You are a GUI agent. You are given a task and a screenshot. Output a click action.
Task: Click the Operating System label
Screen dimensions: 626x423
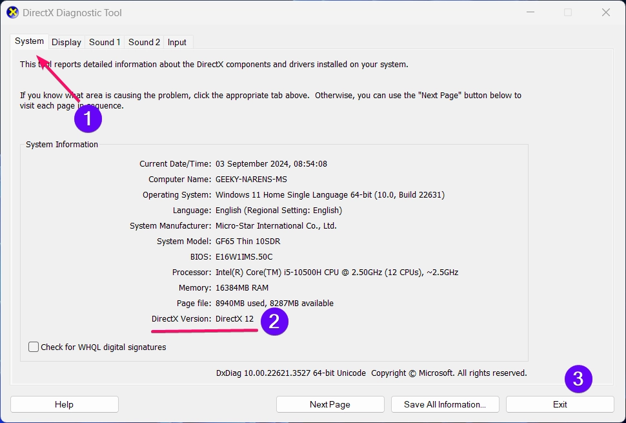click(x=177, y=195)
